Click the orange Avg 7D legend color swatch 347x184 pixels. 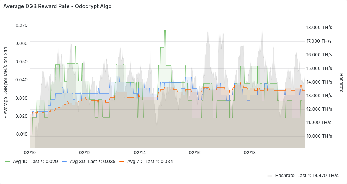(x=122, y=162)
